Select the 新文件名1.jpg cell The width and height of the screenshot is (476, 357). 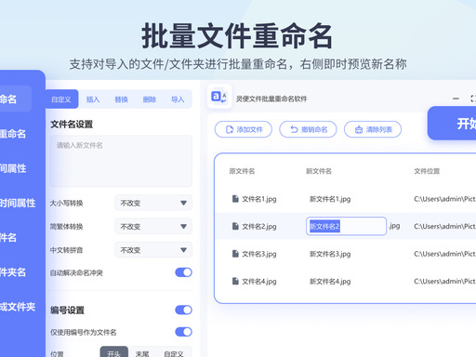(x=330, y=199)
